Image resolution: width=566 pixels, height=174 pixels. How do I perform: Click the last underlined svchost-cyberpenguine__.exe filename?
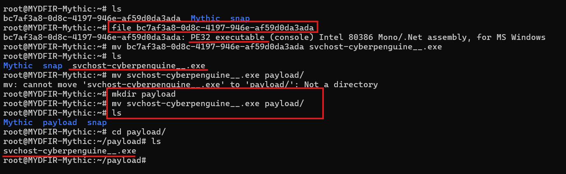[69, 151]
